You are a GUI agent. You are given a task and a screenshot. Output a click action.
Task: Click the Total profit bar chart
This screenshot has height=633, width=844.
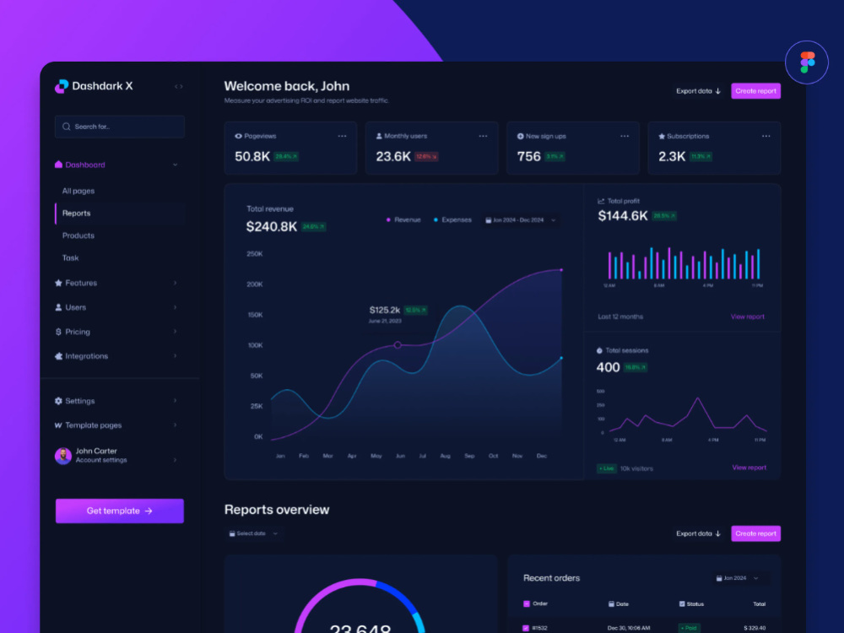click(684, 263)
